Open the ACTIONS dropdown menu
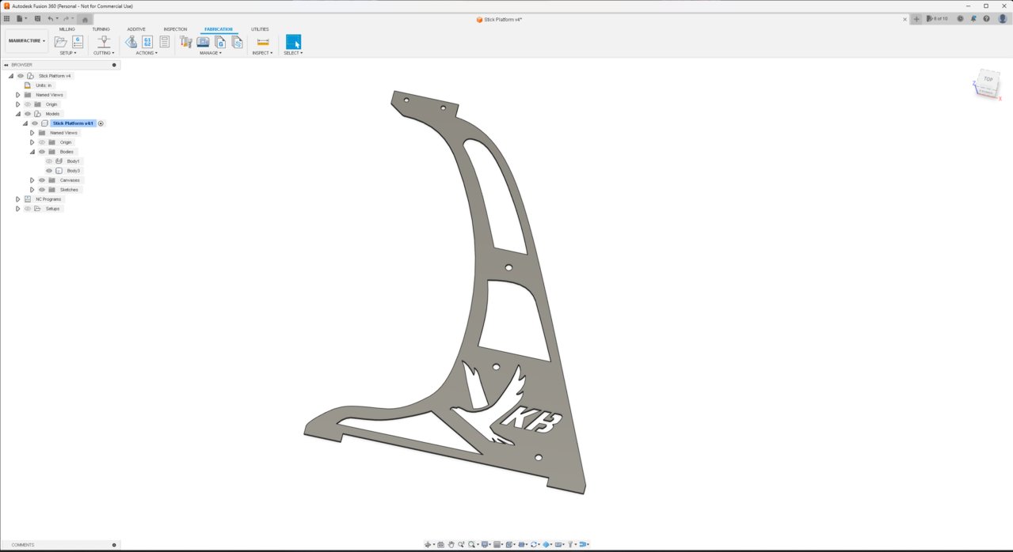 click(x=147, y=53)
